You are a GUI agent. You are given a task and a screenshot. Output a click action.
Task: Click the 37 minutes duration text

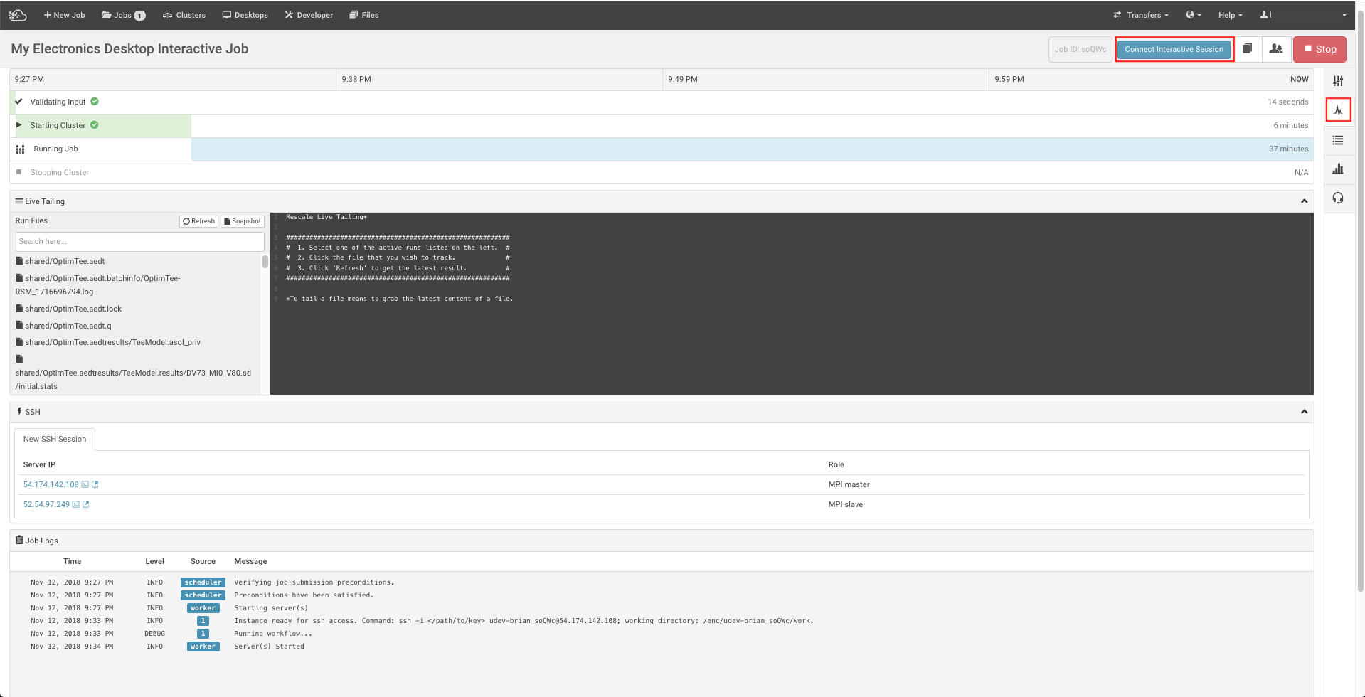(1288, 149)
